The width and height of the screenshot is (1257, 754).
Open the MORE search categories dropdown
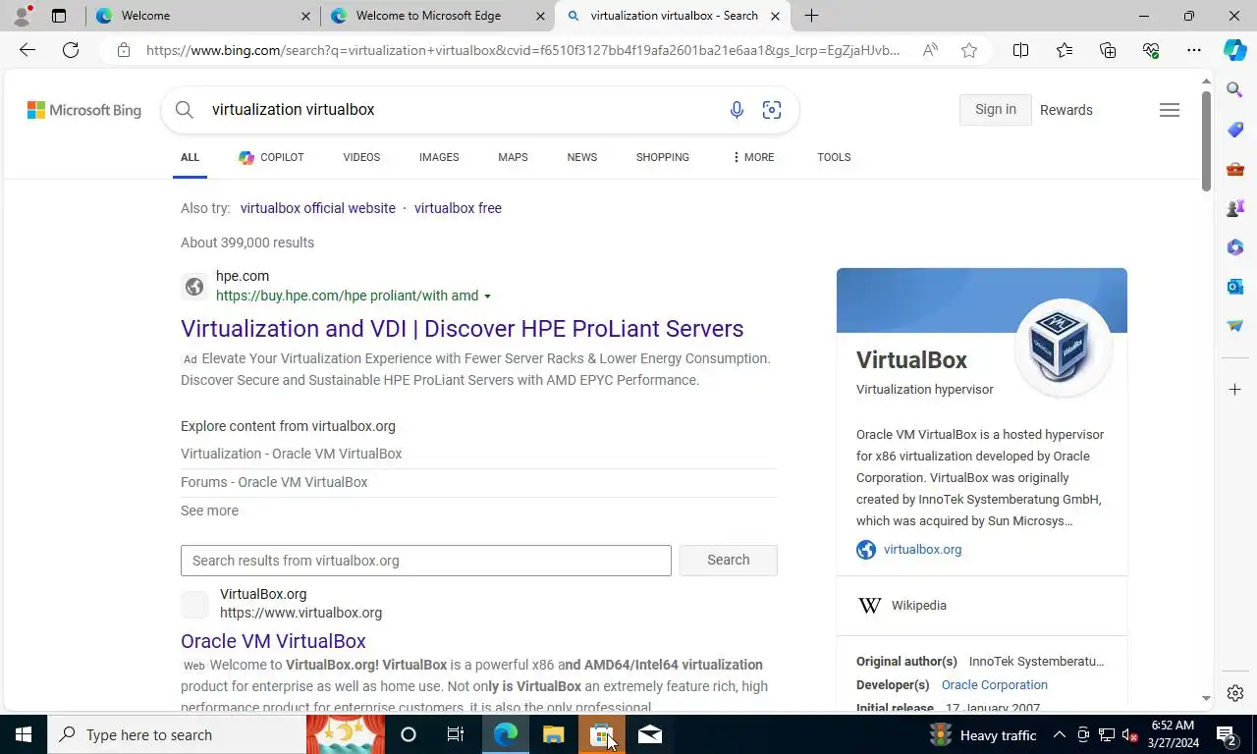click(x=753, y=157)
